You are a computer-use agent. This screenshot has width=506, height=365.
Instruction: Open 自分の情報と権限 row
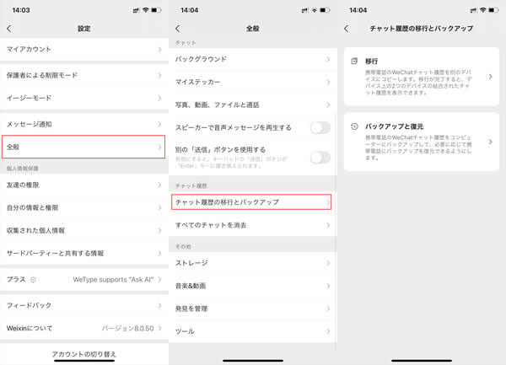[84, 207]
